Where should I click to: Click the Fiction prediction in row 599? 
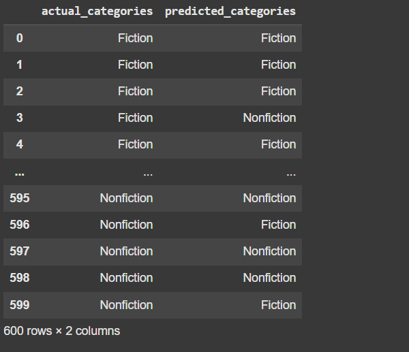point(278,304)
